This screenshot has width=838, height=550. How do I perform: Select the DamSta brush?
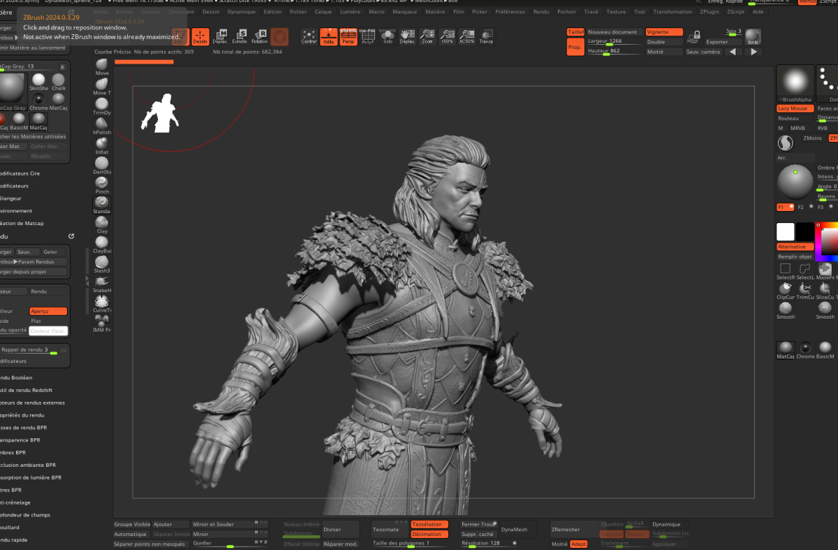click(x=102, y=166)
